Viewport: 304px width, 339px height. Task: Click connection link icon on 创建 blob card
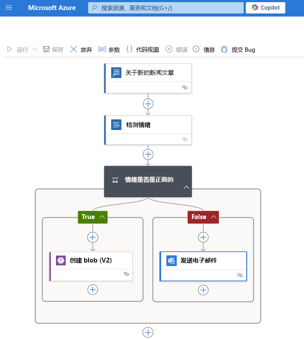pos(126,274)
